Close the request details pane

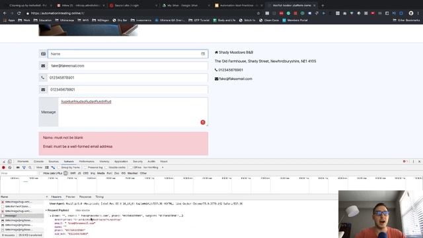coord(47,197)
